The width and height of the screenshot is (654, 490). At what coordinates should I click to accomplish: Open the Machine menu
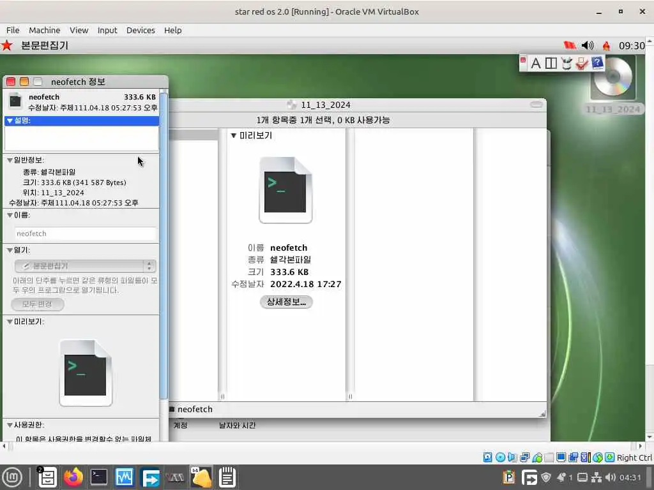pyautogui.click(x=44, y=31)
